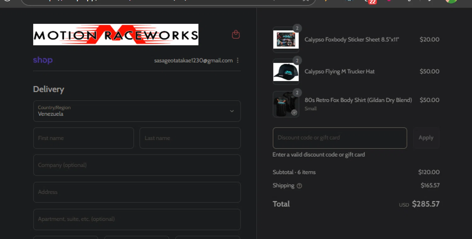The height and width of the screenshot is (239, 472).
Task: Select the Apartment, suite, etc. field
Action: [137, 219]
